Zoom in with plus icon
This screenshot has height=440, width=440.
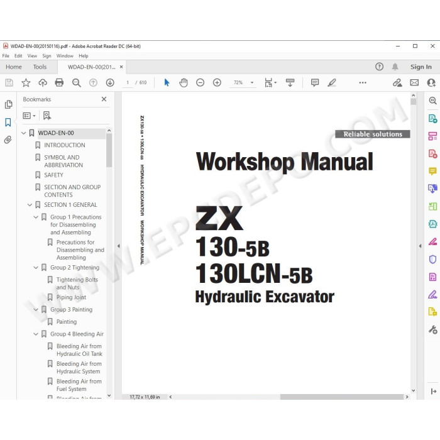pos(217,82)
